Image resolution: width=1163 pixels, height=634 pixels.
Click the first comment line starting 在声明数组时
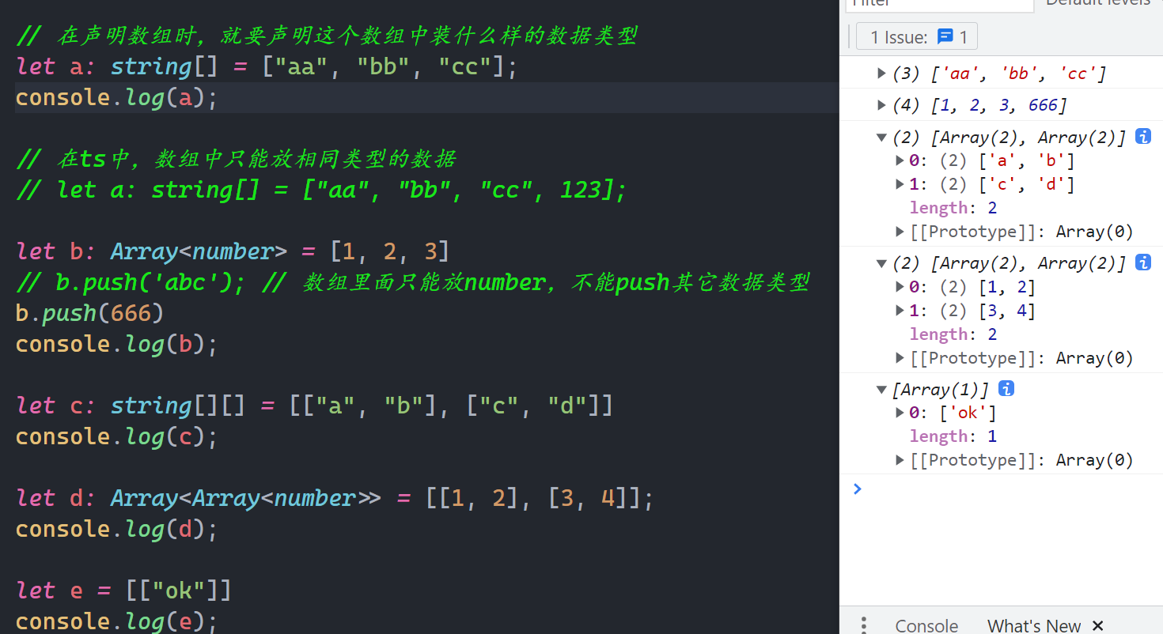coord(327,36)
